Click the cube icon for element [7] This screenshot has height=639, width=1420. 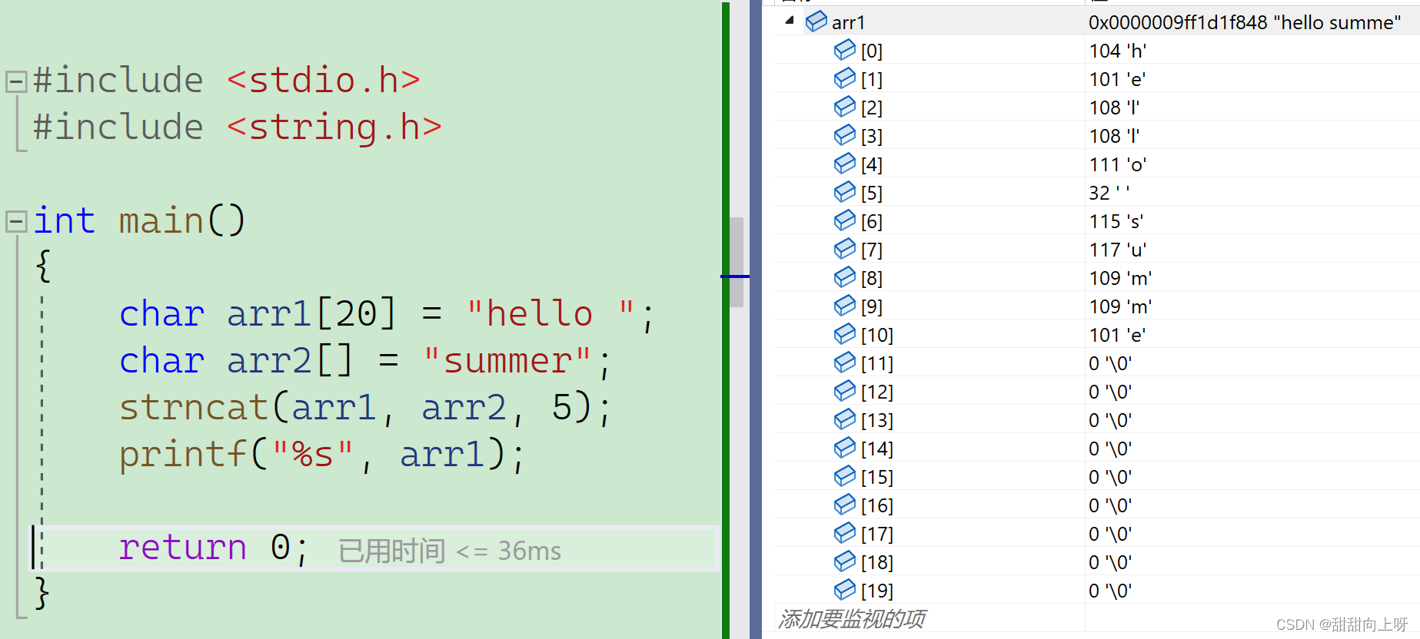click(844, 249)
